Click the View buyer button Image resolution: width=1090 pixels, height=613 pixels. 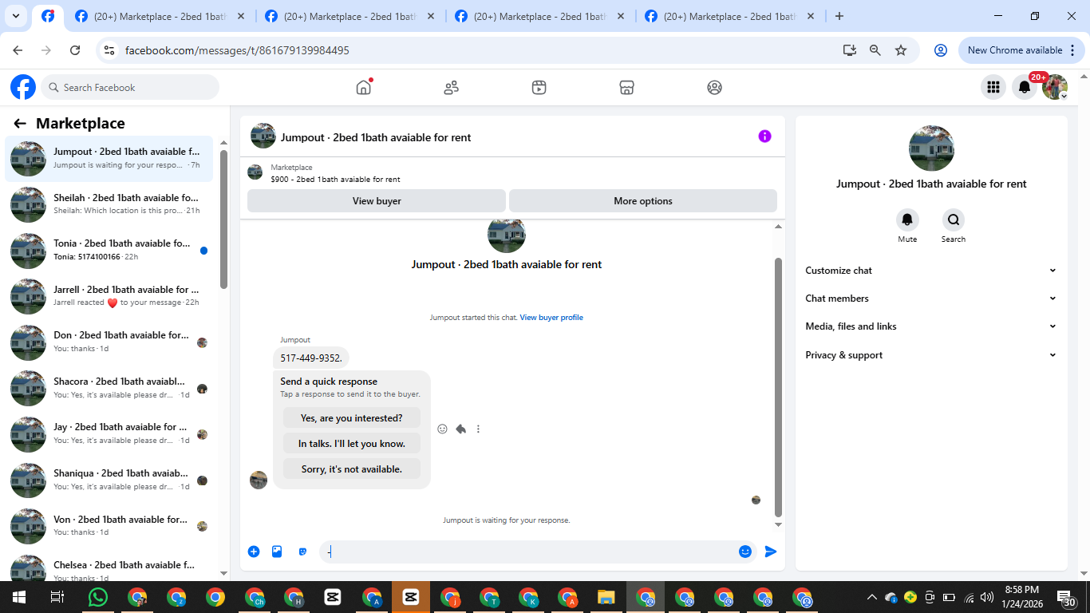pos(377,201)
